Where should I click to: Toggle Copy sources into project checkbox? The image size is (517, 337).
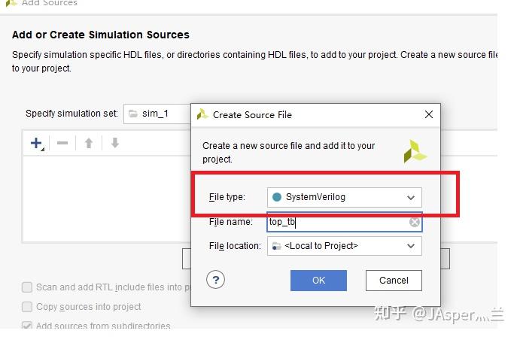[x=28, y=307]
